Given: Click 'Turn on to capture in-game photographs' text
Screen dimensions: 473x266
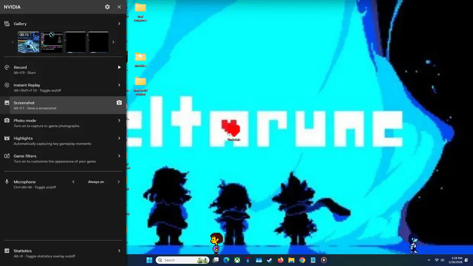Looking at the screenshot, I should 46,126.
